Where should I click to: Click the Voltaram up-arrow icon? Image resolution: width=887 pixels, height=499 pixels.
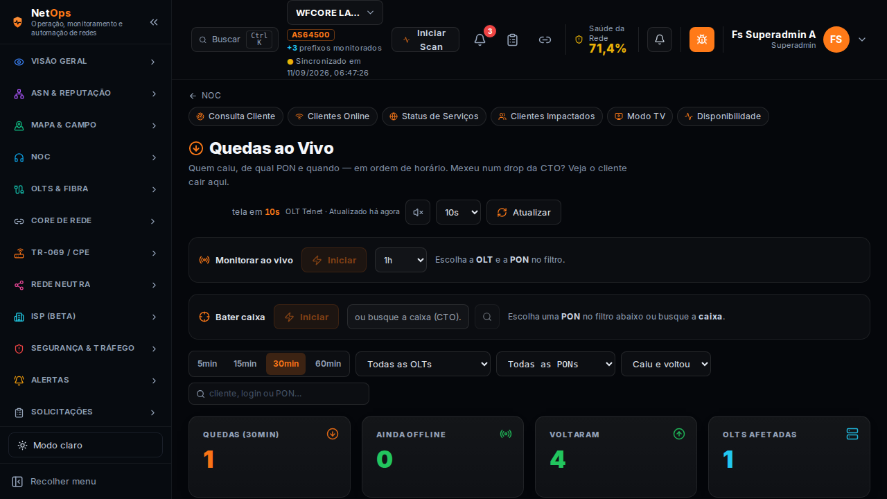(x=679, y=434)
